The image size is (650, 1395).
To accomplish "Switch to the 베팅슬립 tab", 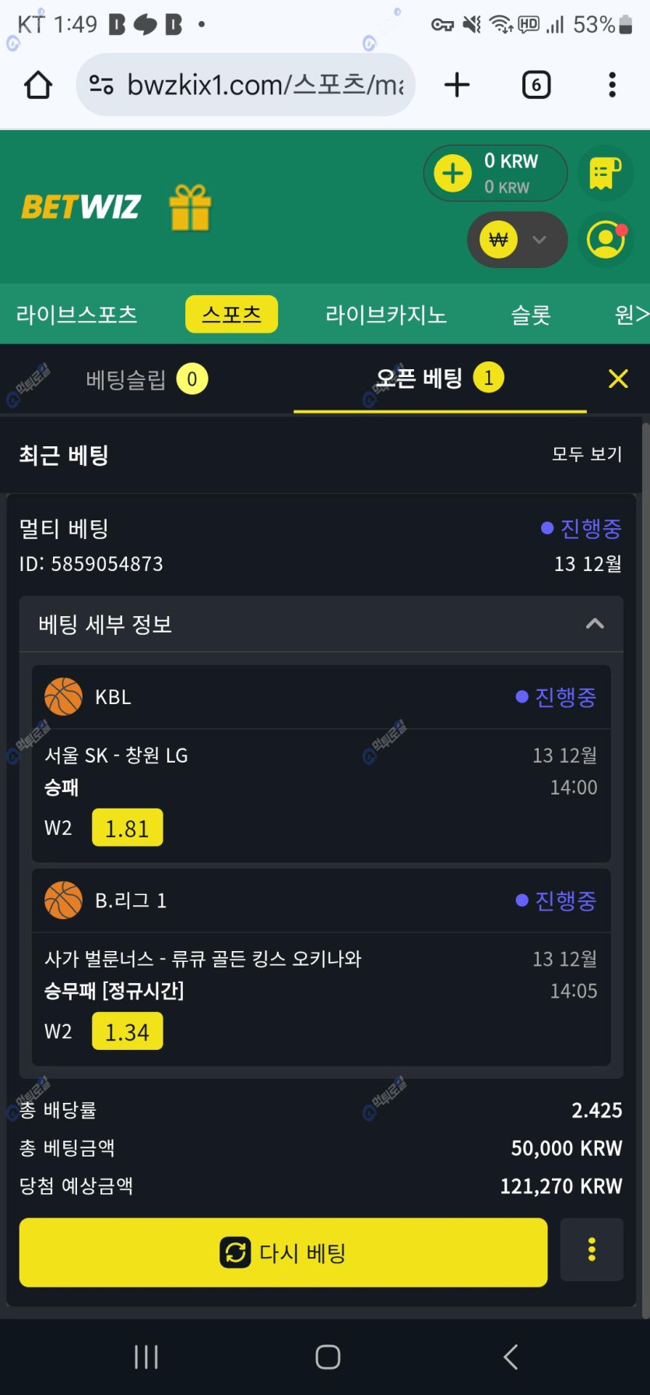I will [146, 379].
